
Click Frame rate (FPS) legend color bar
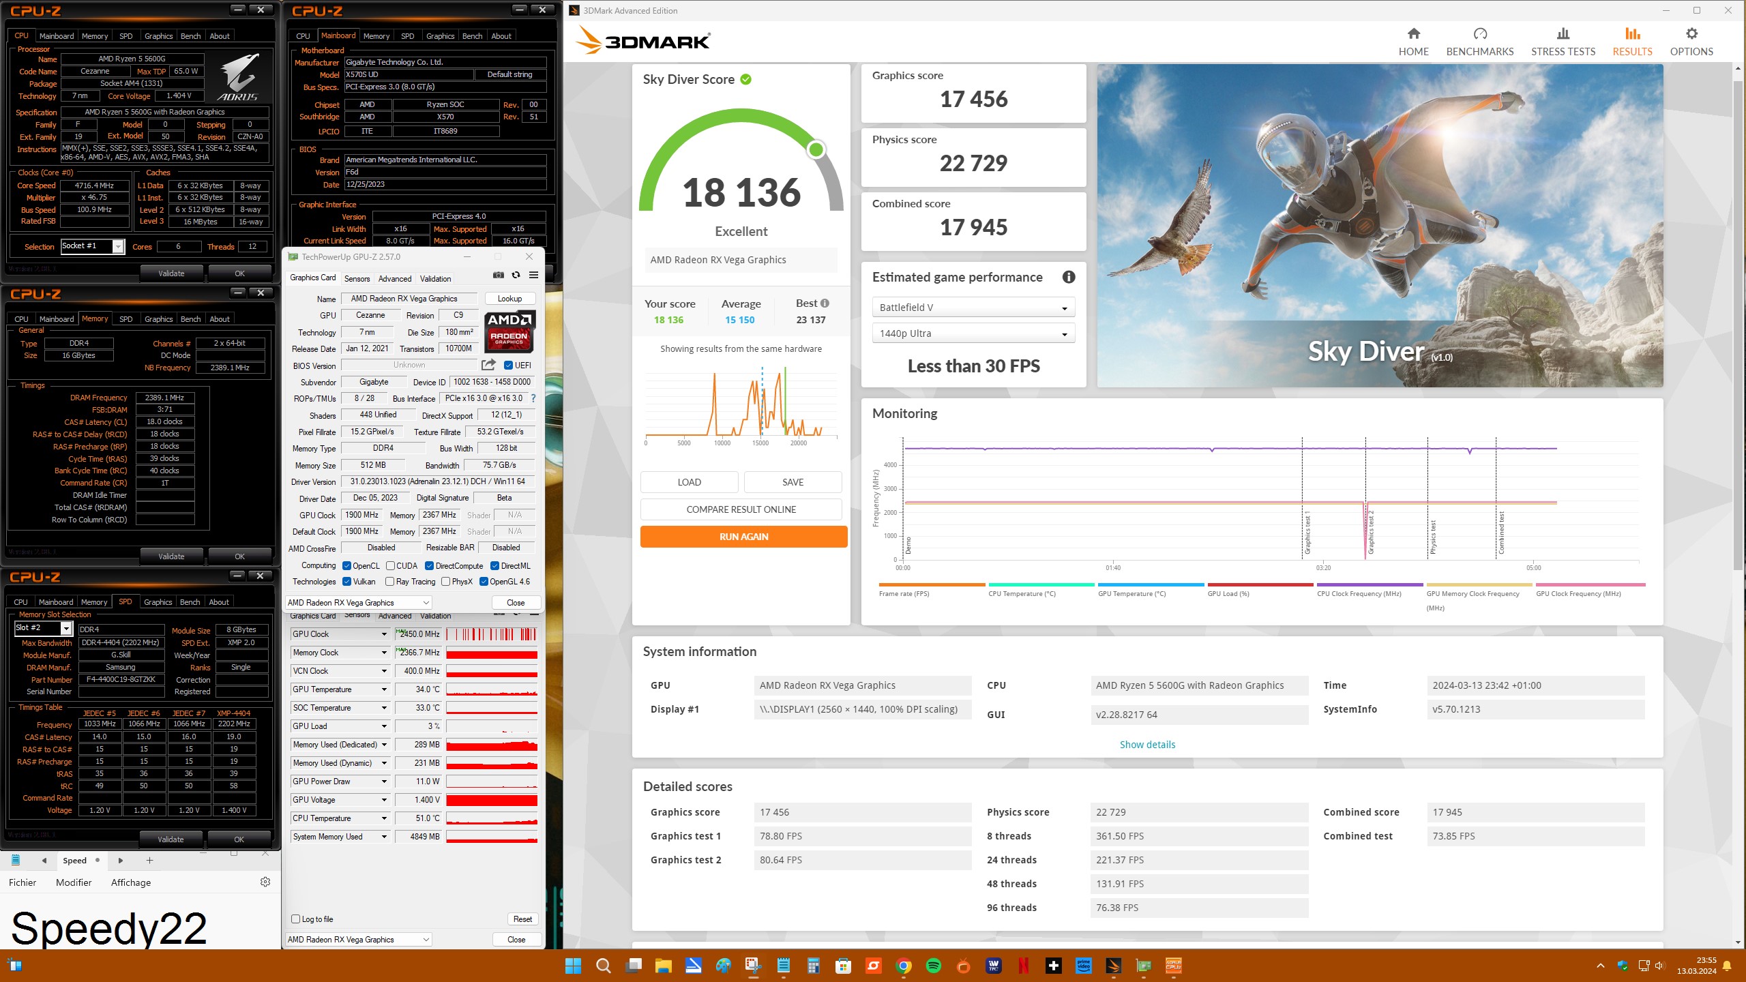932,584
